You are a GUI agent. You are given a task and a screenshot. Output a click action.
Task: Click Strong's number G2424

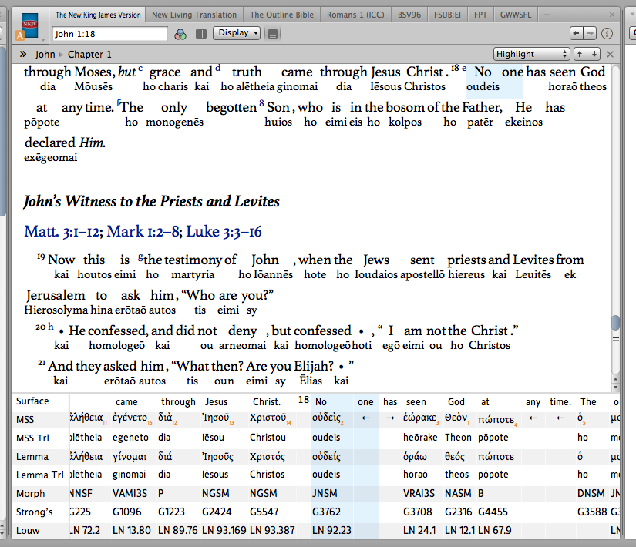pos(217,512)
